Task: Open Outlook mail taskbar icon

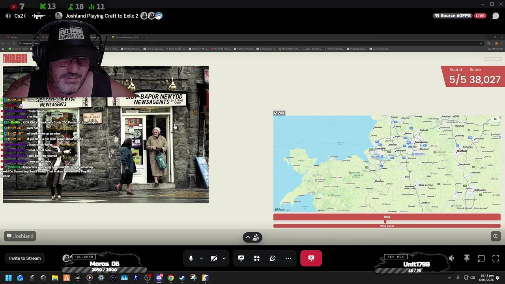Action: (20, 278)
